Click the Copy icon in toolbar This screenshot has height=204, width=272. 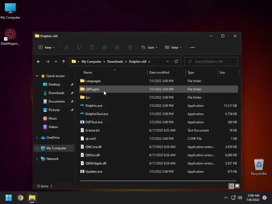79,47
